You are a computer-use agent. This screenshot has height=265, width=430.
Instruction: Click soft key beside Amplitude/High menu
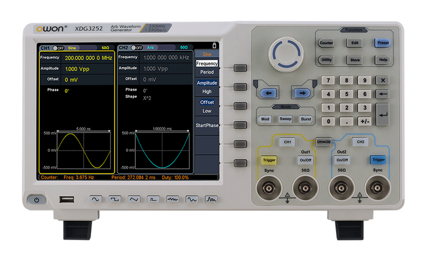click(x=240, y=87)
